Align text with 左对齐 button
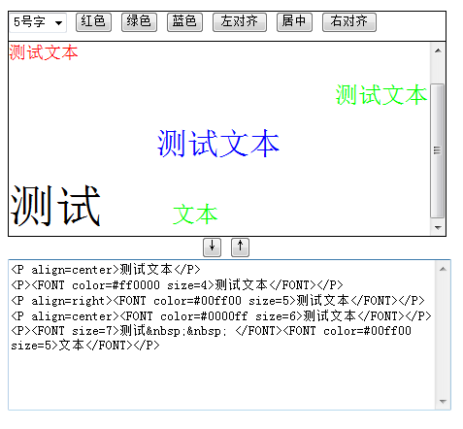The height and width of the screenshot is (429, 463). tap(240, 22)
